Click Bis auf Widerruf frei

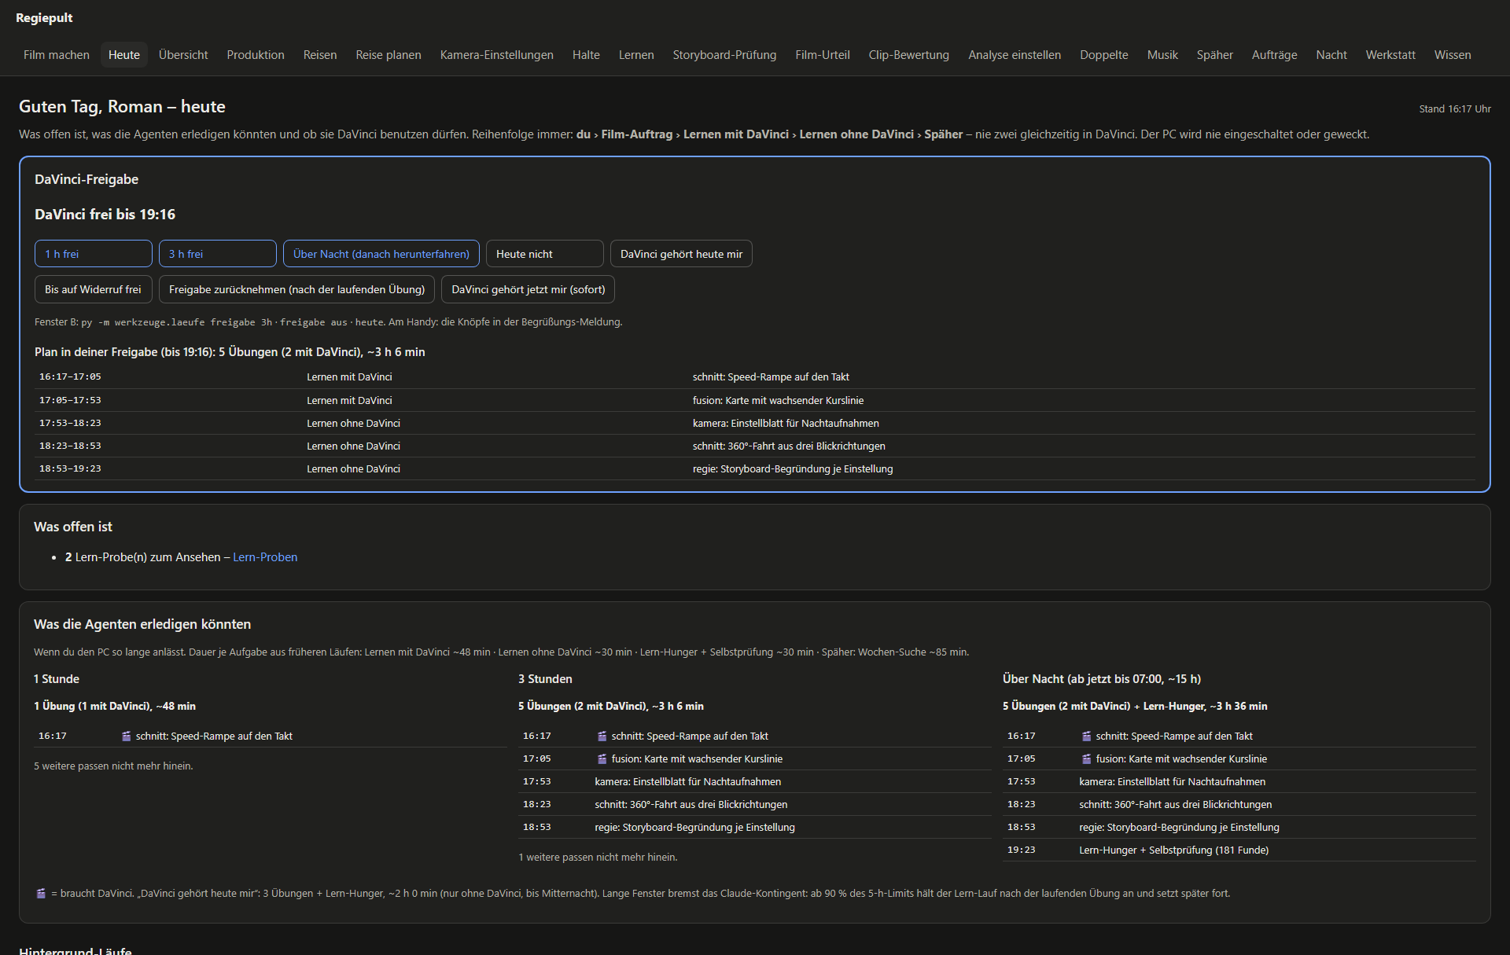click(x=94, y=289)
